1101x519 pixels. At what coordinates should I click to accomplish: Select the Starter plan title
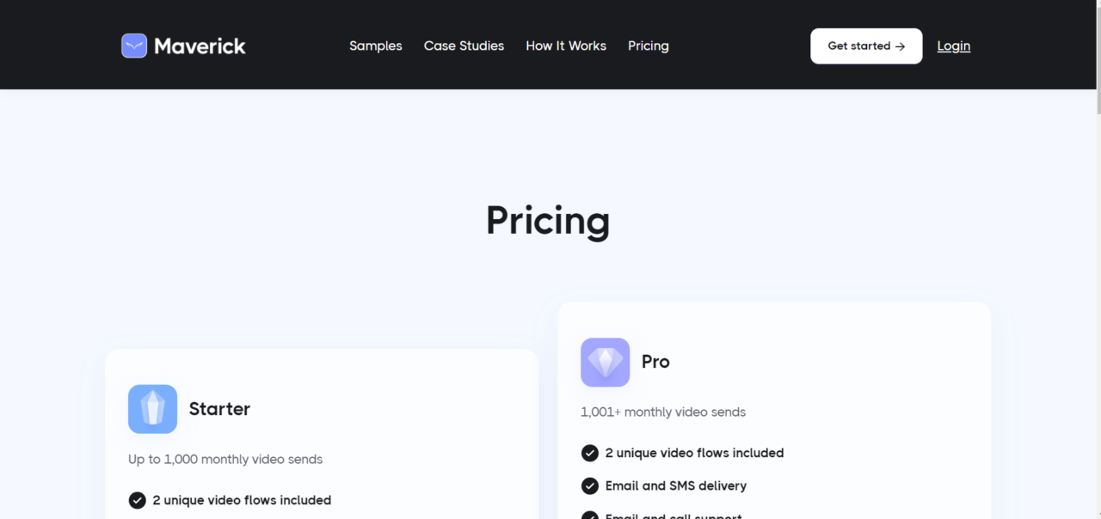[219, 409]
